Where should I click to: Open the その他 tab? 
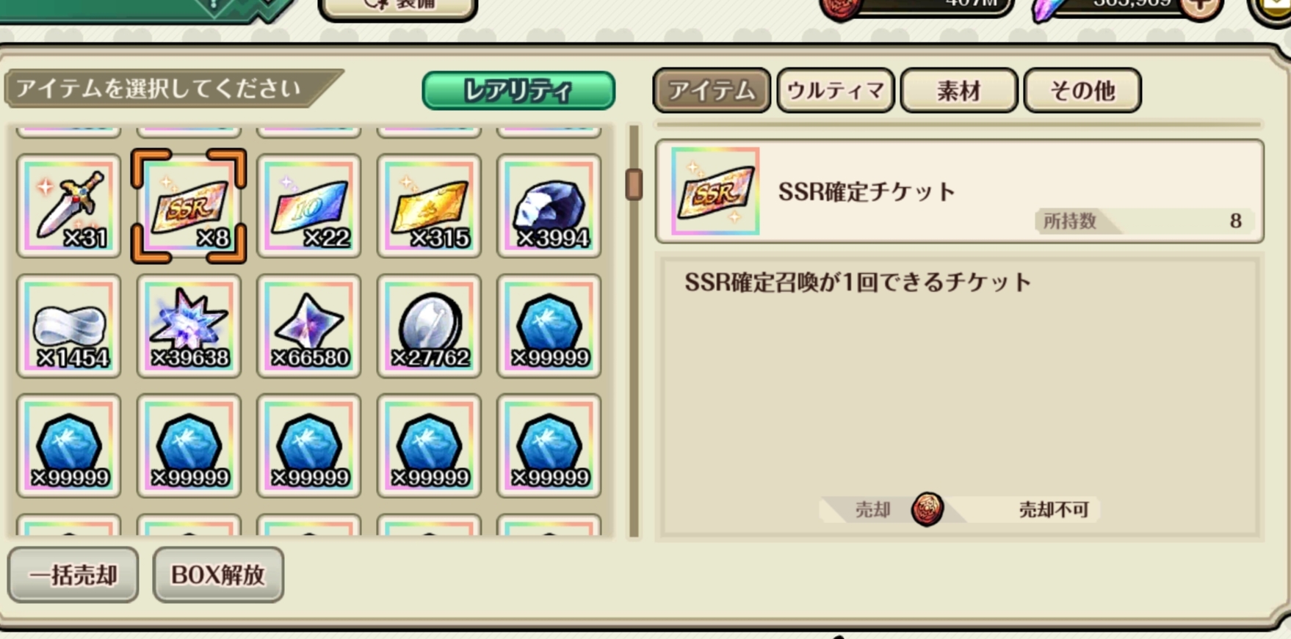tap(1082, 90)
